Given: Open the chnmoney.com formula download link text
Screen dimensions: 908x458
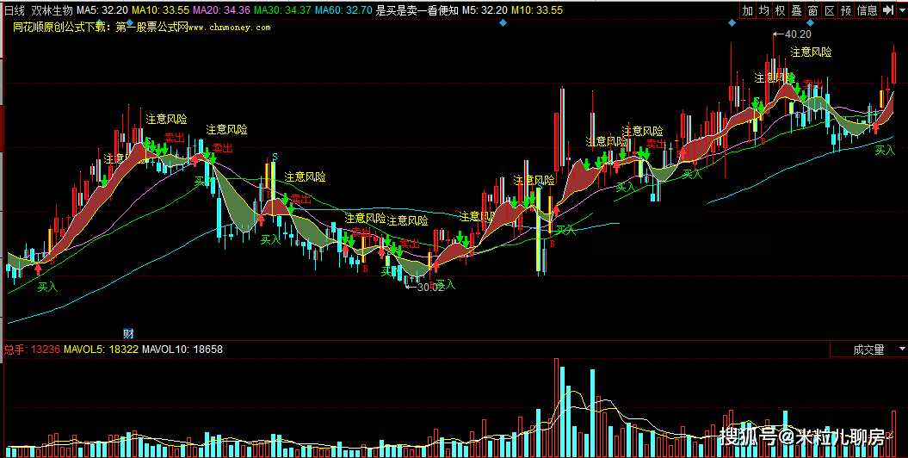Looking at the screenshot, I should 142,28.
